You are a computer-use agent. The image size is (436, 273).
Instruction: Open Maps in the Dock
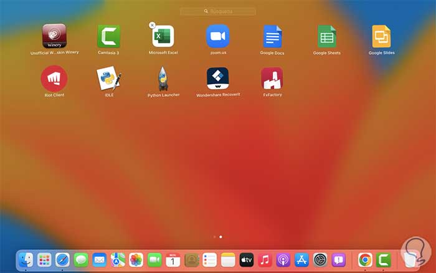(118, 260)
